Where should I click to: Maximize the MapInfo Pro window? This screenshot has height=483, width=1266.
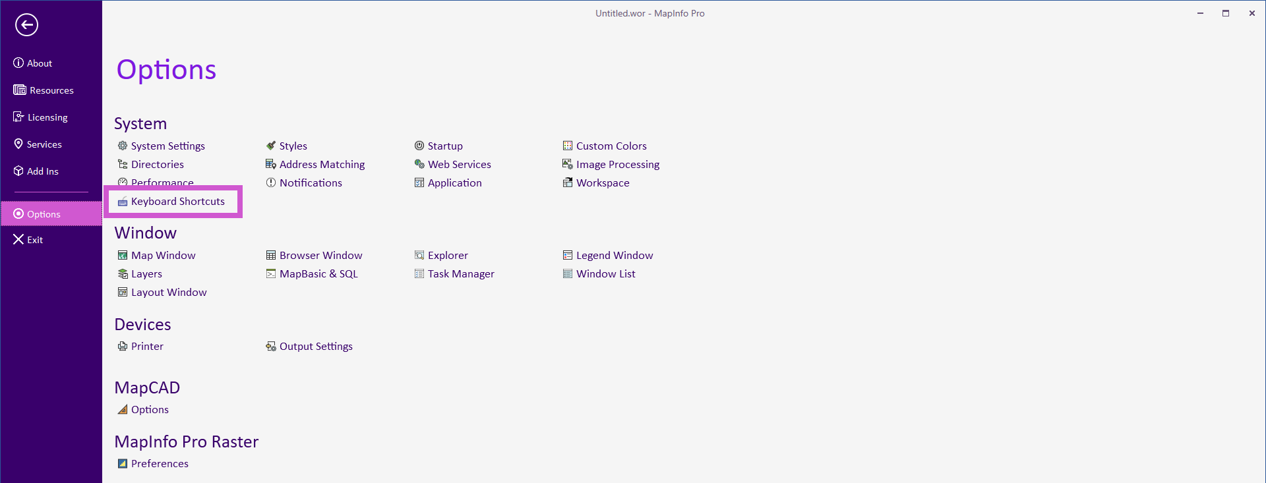1226,13
